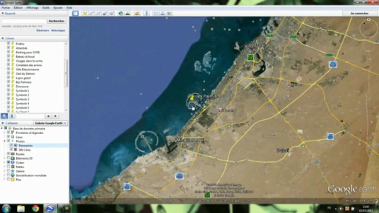
Task: Toggle the Routes layer checkbox
Action: [8, 154]
